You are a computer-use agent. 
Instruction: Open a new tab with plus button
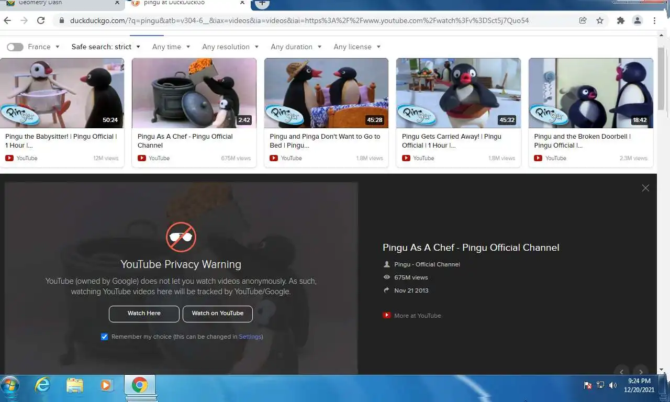(262, 4)
